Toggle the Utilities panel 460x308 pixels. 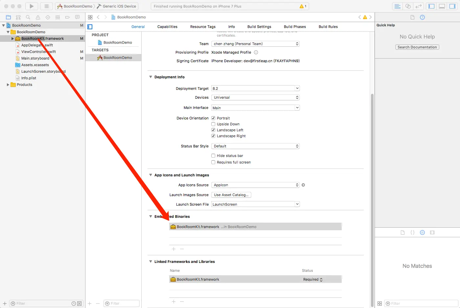[x=452, y=6]
